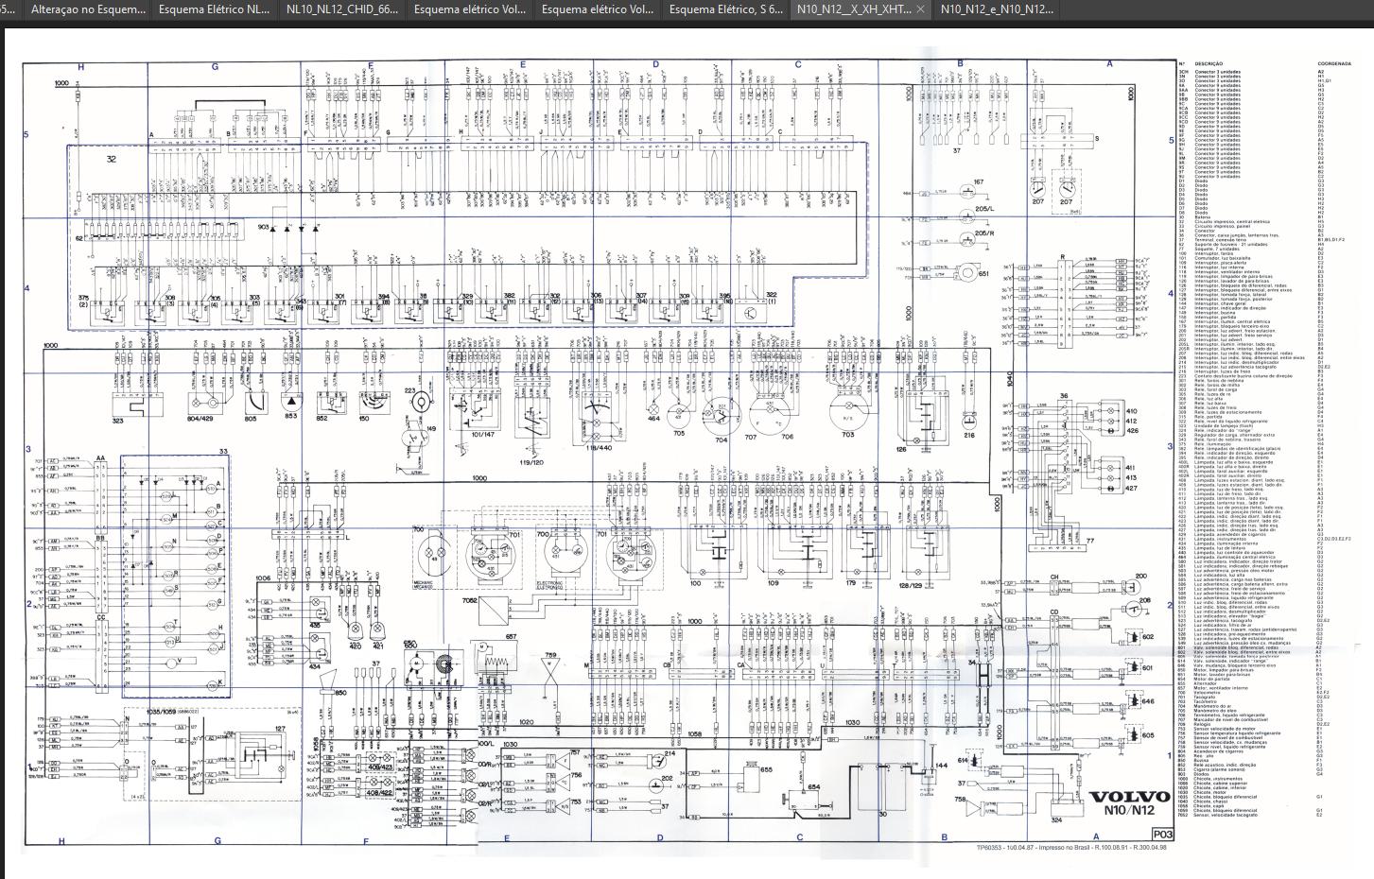Click the "200" component label
Viewport: 1374px width, 879px height.
[x=1140, y=576]
